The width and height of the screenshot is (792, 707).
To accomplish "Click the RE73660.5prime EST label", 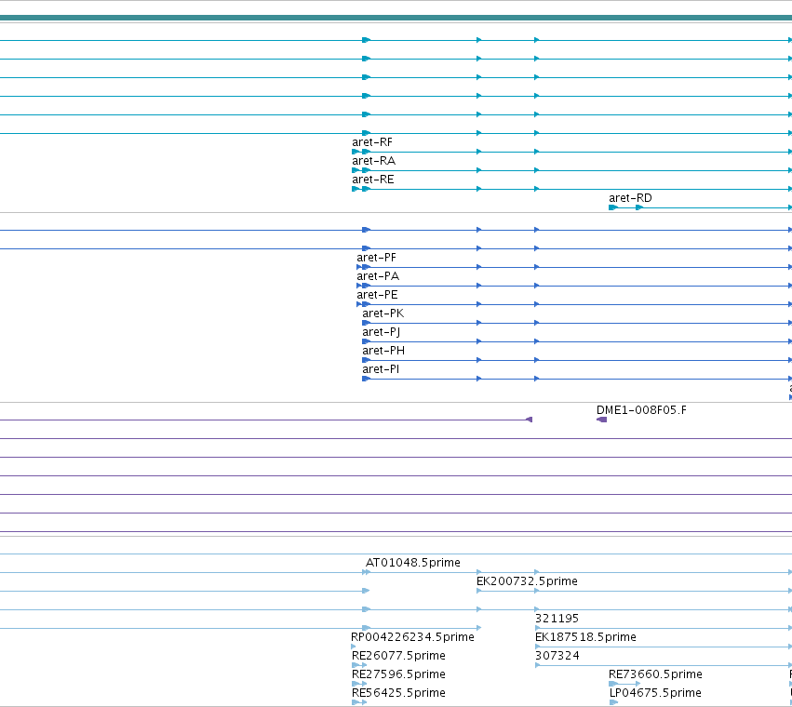I will (655, 674).
